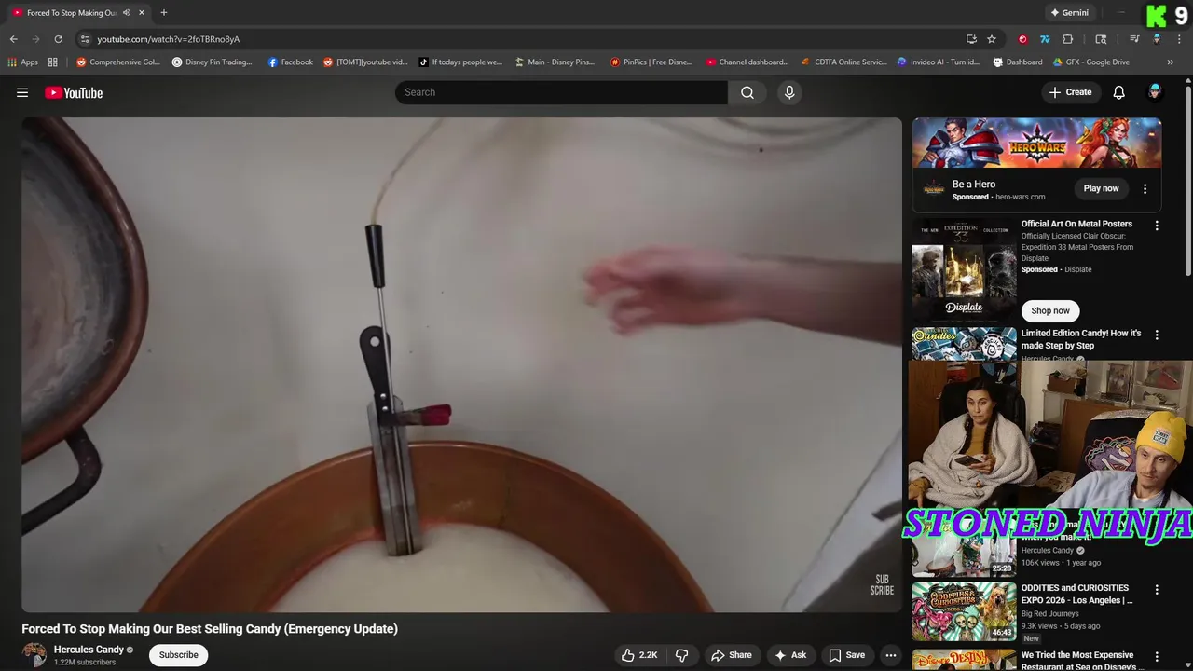The width and height of the screenshot is (1193, 671).
Task: Go to the YouTube home logo
Action: [74, 92]
